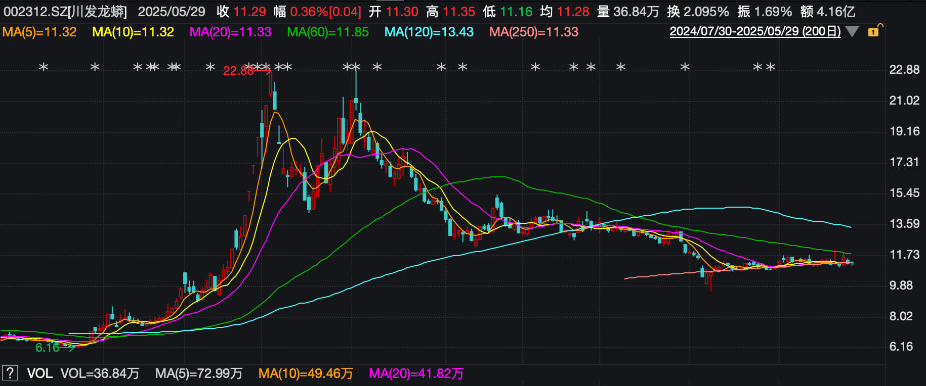
Task: Click the cyan MA(120)=13.43 label
Action: pyautogui.click(x=429, y=32)
